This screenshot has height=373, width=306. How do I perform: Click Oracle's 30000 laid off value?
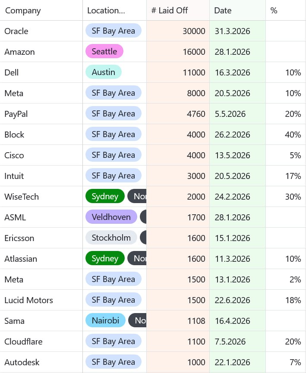coord(178,31)
